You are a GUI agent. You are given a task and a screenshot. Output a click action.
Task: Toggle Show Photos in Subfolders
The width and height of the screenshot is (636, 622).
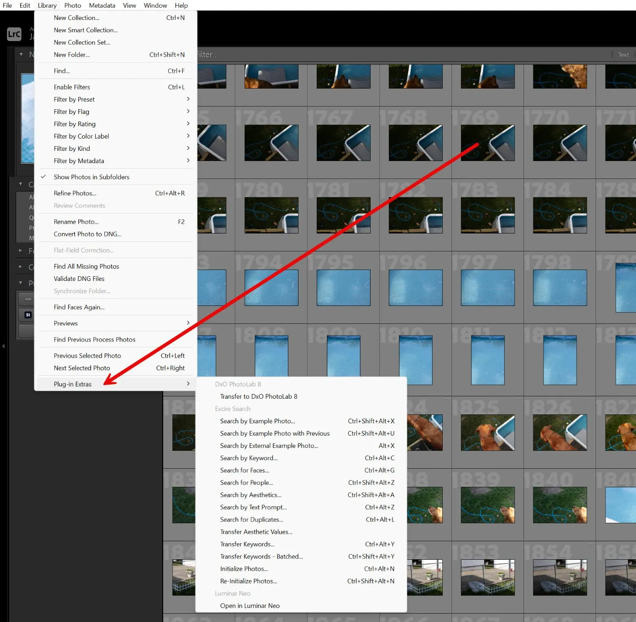91,177
